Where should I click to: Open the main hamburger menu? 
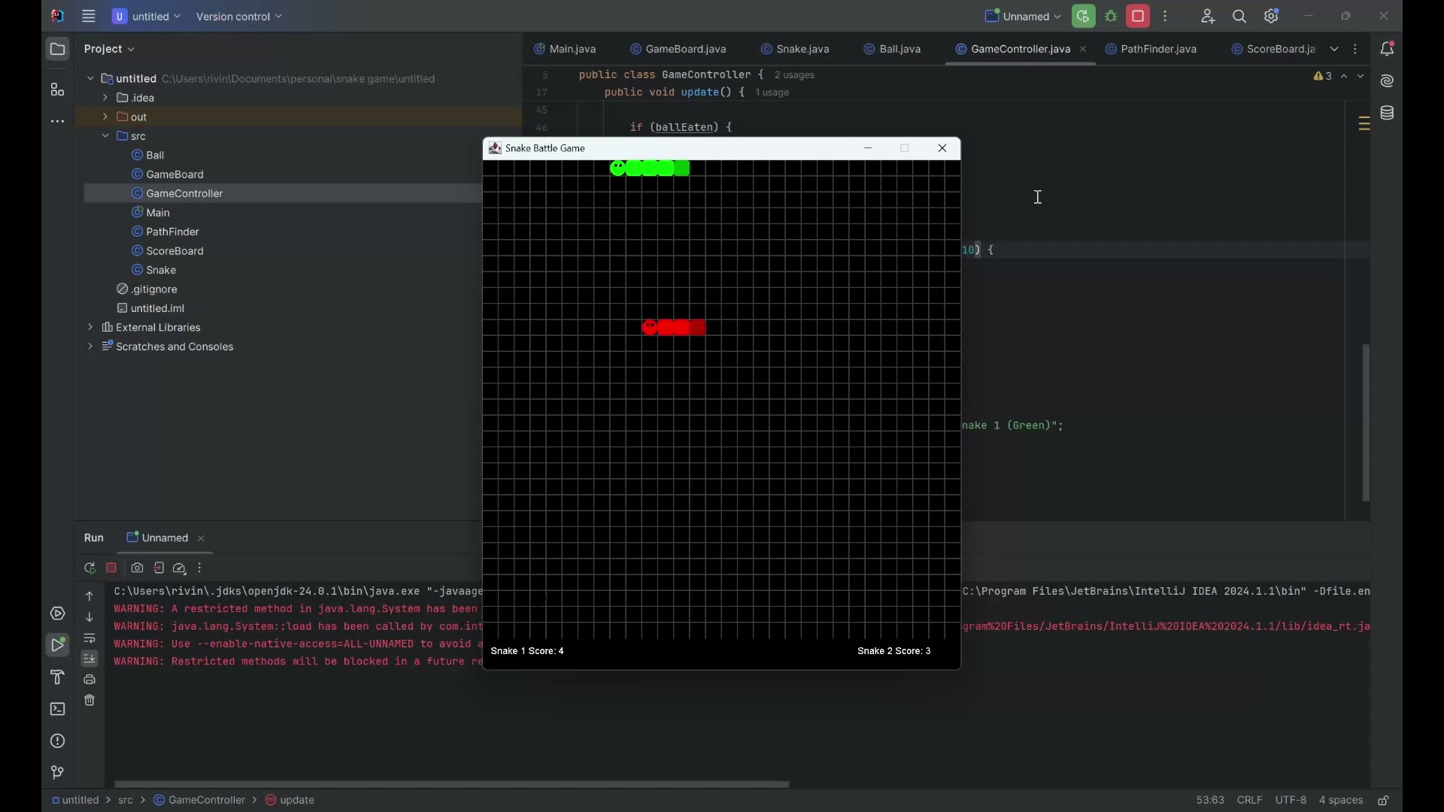tap(89, 17)
